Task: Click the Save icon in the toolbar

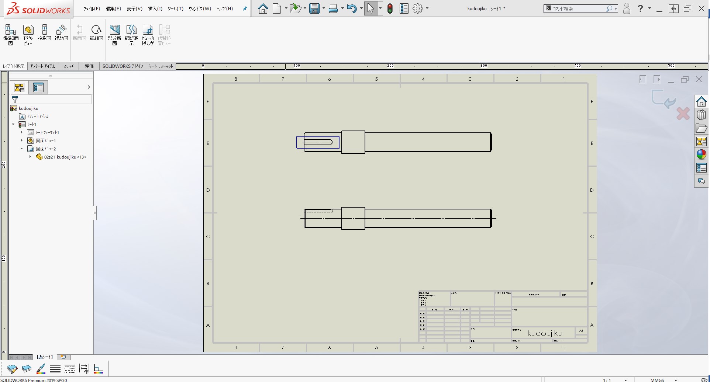Action: pos(314,8)
